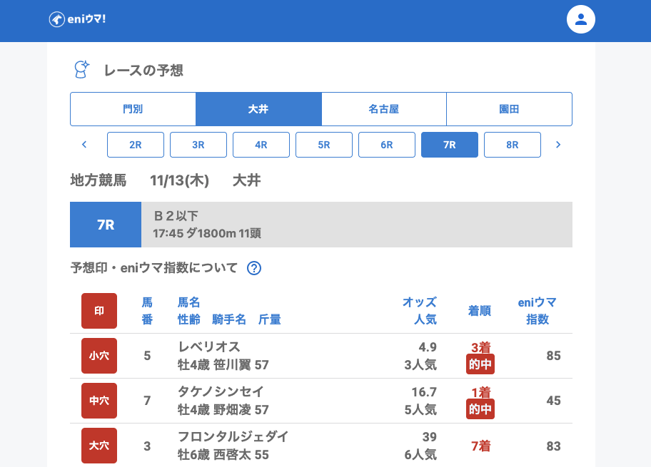Click horse name レベリオス
651x467 pixels.
pyautogui.click(x=209, y=347)
